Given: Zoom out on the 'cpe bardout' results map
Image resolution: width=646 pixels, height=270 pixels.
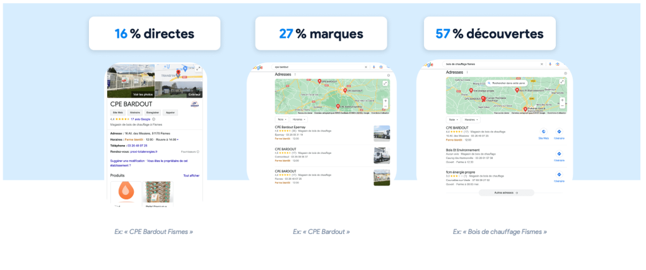Looking at the screenshot, I should pyautogui.click(x=385, y=107).
